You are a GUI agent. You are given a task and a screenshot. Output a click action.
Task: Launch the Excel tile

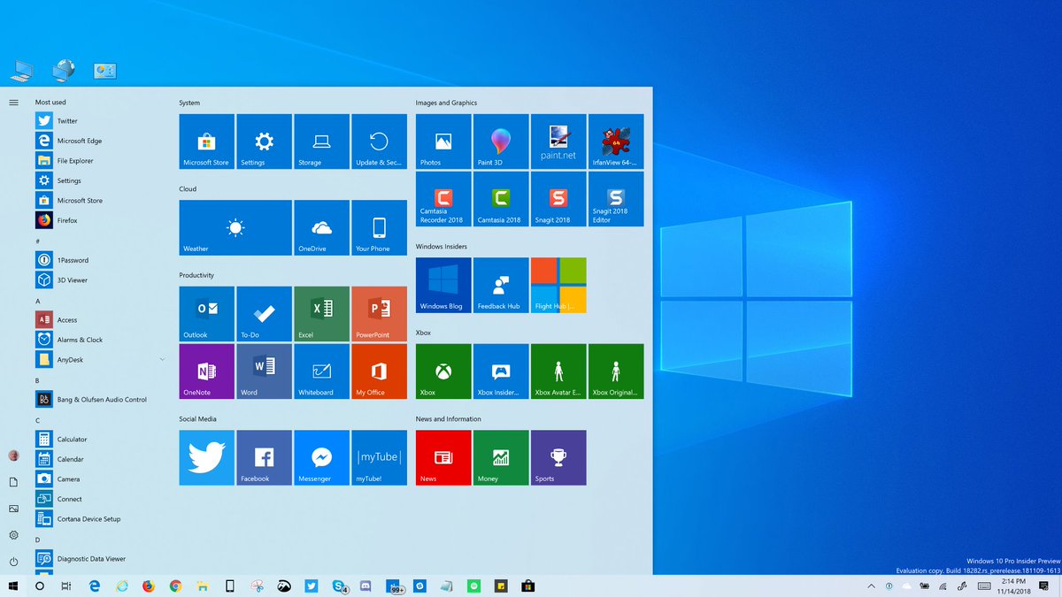click(321, 314)
